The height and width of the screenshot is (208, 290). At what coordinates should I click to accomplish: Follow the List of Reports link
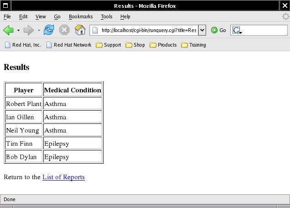[63, 177]
